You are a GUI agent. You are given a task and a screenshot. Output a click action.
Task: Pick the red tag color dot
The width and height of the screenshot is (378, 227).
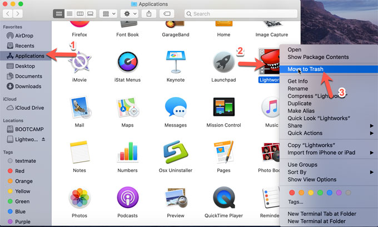(292, 193)
